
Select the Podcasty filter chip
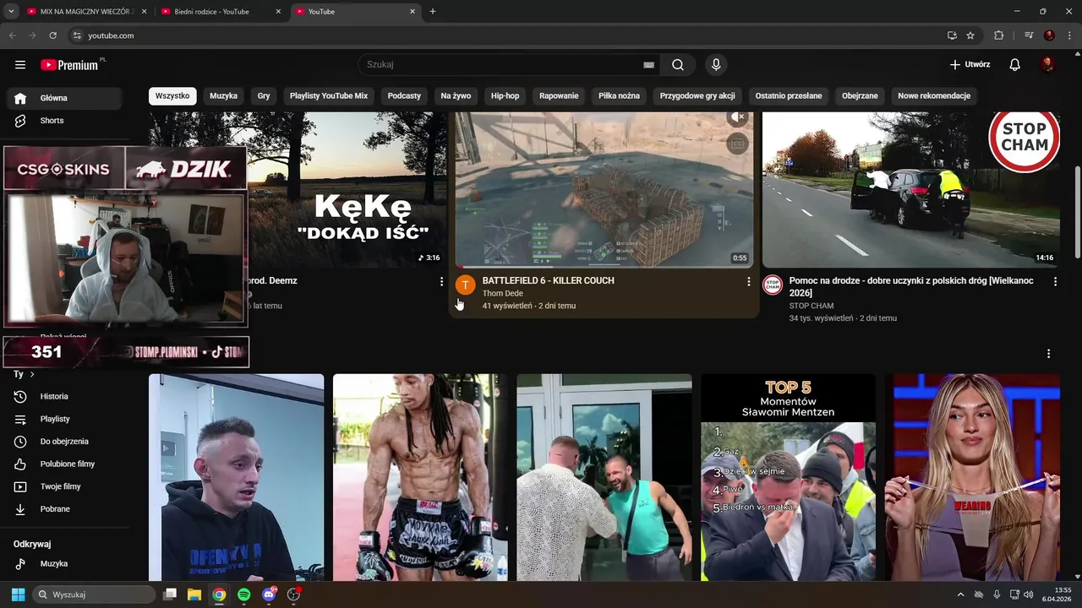[x=404, y=96]
